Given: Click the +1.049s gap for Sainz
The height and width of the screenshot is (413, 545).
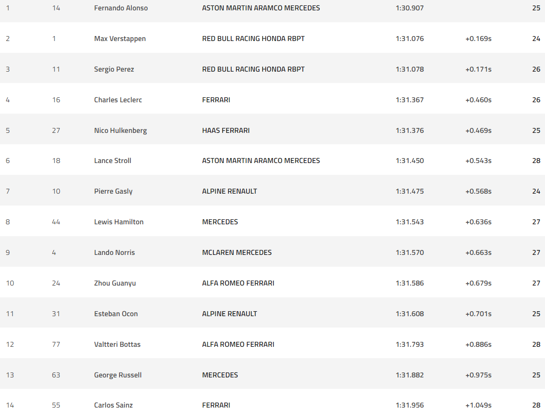Looking at the screenshot, I should click(x=478, y=405).
